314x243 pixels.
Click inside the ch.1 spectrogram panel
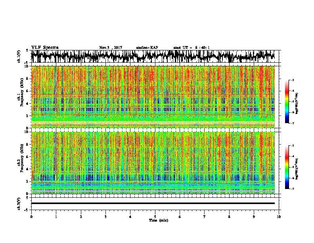pyautogui.click(x=153, y=97)
